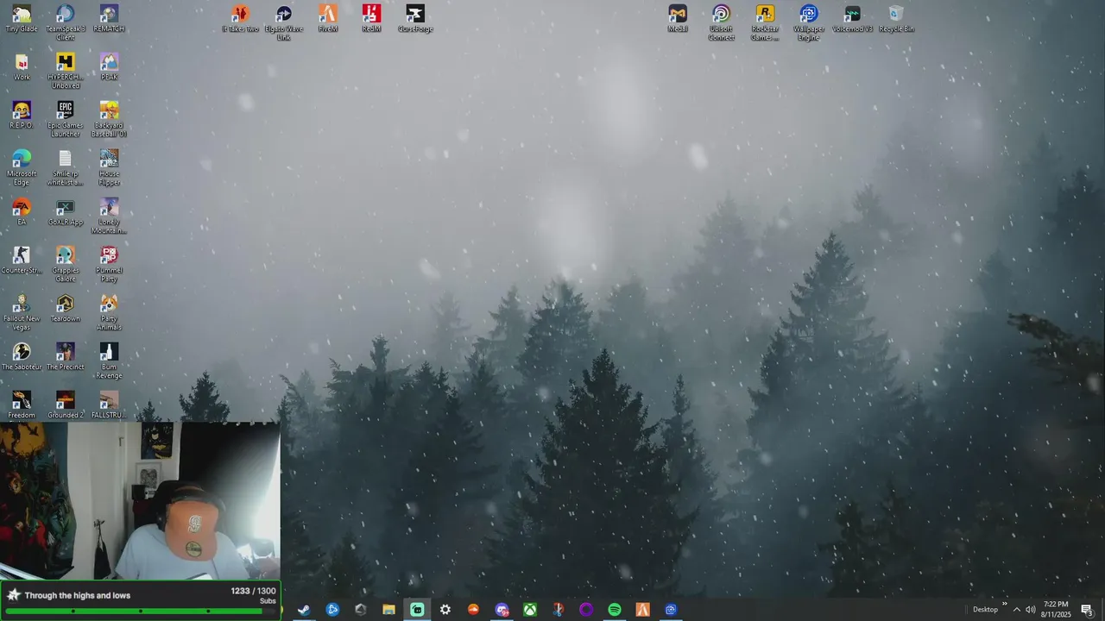Select the House Flipper shortcut
Viewport: 1105px width, 621px height.
pos(109,167)
